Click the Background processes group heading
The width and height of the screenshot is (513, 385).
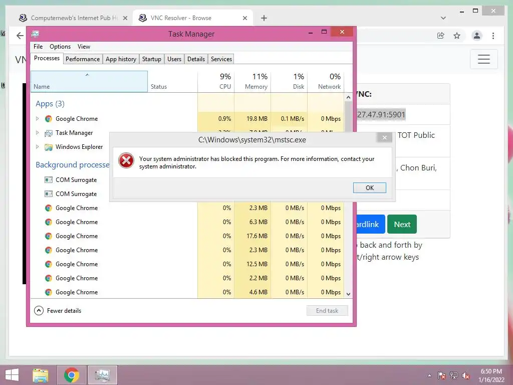73,164
